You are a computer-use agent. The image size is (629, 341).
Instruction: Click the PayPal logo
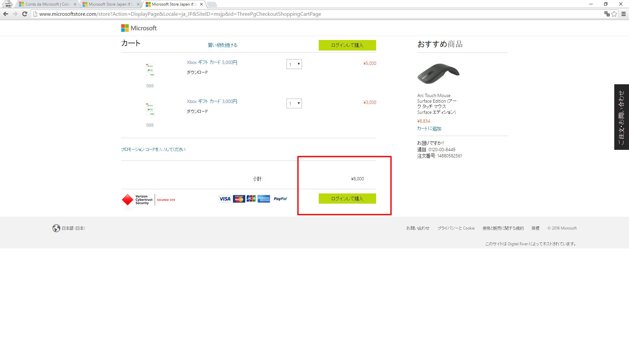(x=280, y=199)
